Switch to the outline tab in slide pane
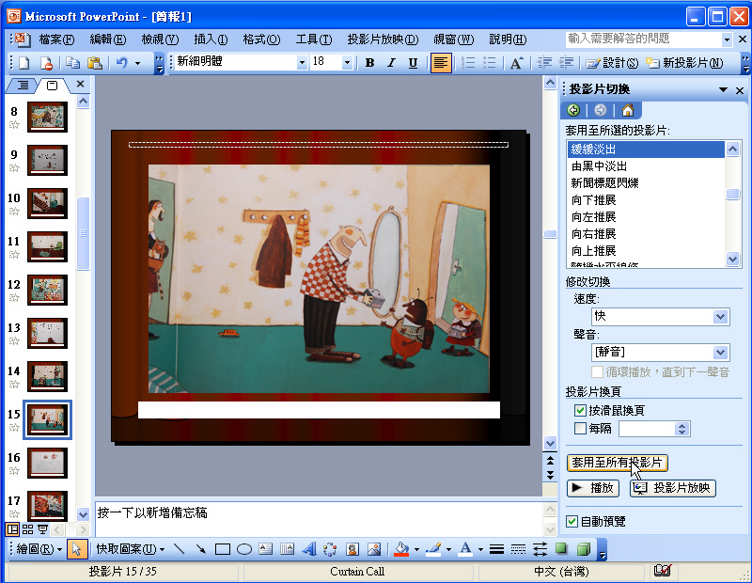Screen dimensions: 752x583 (23, 86)
